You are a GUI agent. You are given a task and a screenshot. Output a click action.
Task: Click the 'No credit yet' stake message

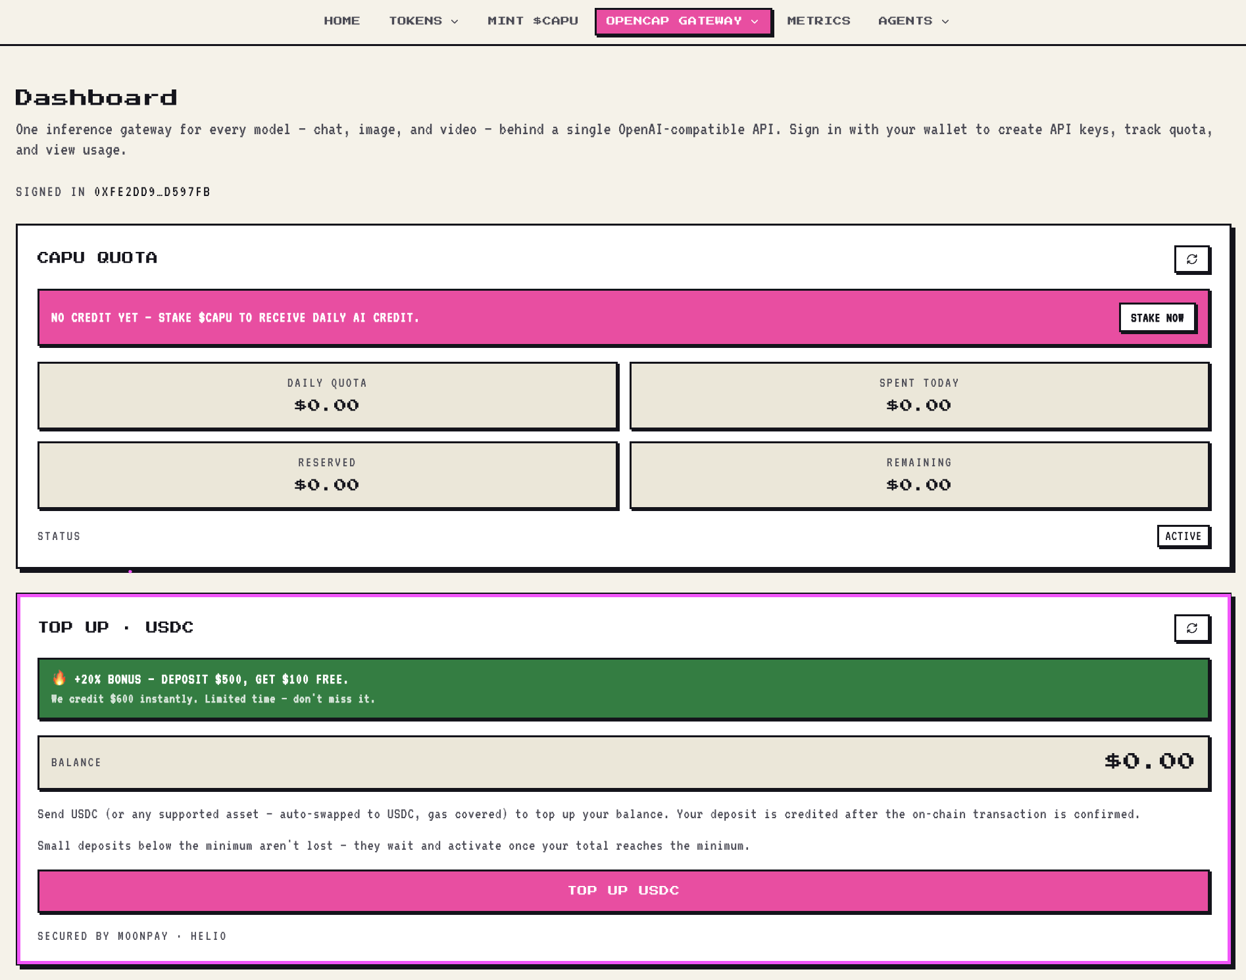point(235,318)
